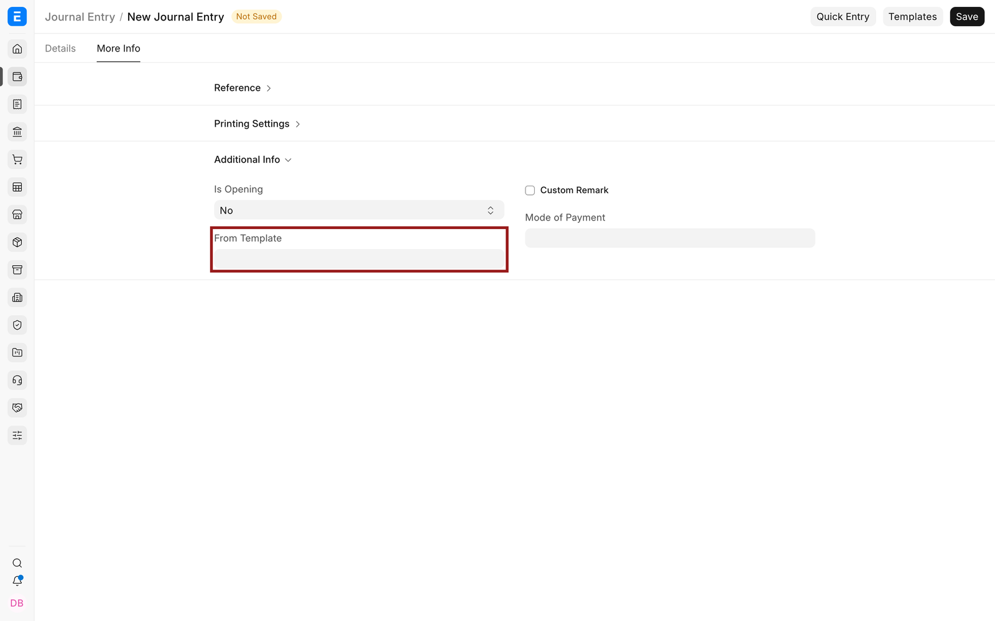This screenshot has width=995, height=621.
Task: Open the Home workspace icon
Action: tap(17, 49)
